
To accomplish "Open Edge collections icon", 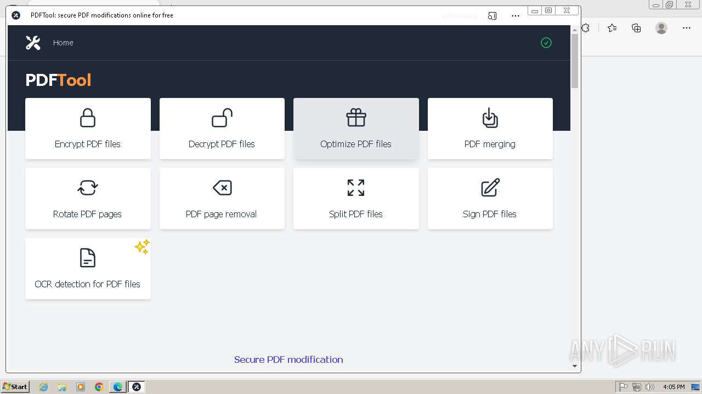I will tap(636, 28).
